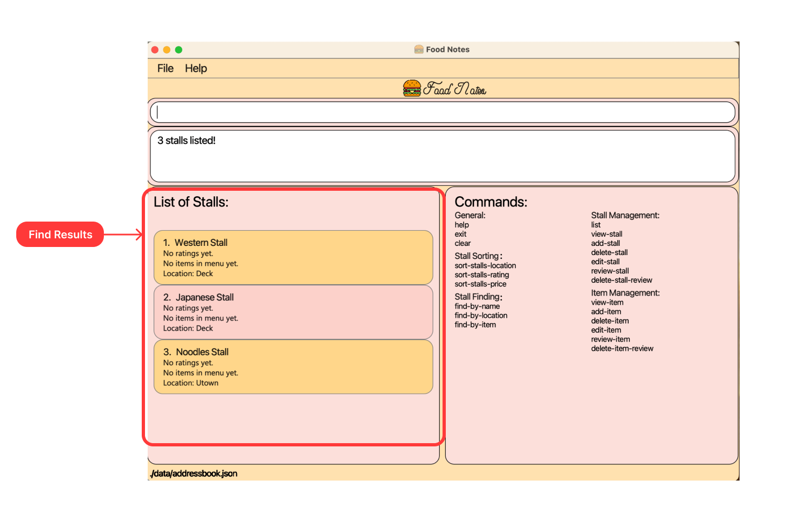The height and width of the screenshot is (508, 785).
Task: Click the 'edit-stall' command text
Action: [x=605, y=262]
